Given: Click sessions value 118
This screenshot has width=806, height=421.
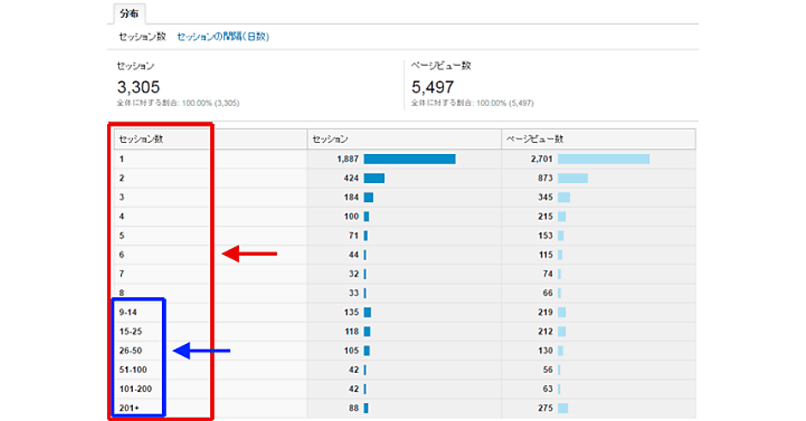Looking at the screenshot, I should [351, 331].
